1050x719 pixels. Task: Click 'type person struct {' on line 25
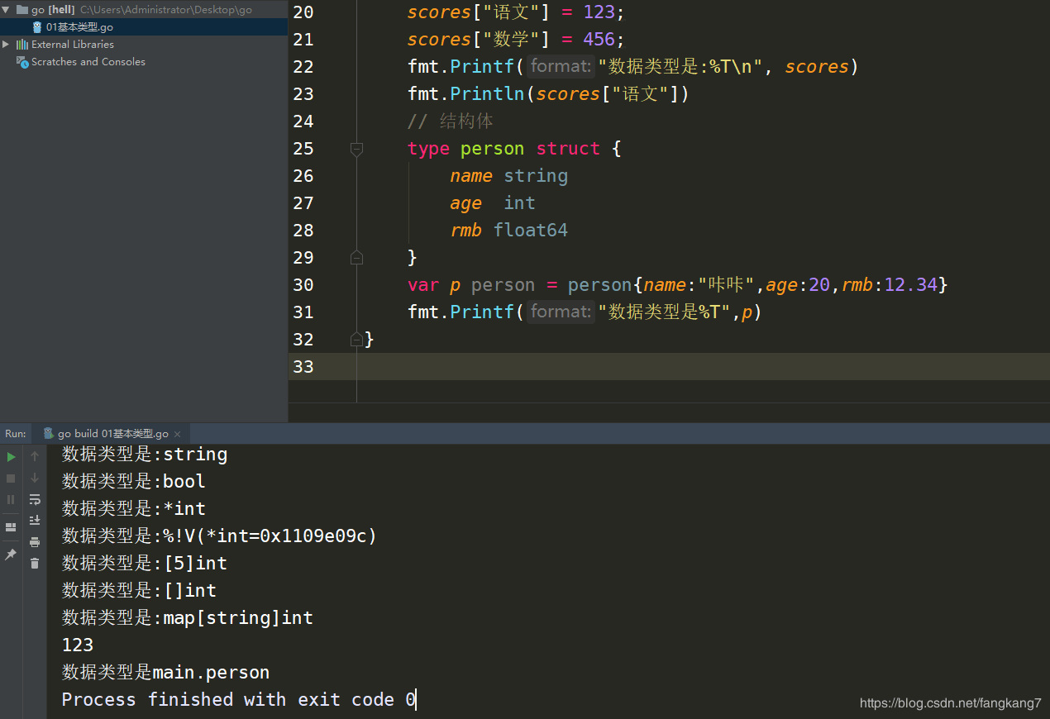point(514,149)
